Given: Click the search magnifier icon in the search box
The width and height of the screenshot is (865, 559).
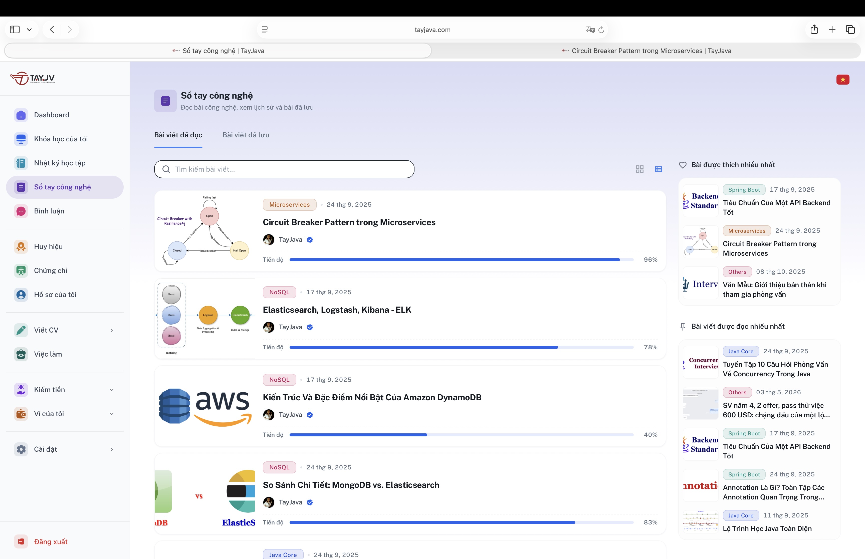Looking at the screenshot, I should 166,169.
